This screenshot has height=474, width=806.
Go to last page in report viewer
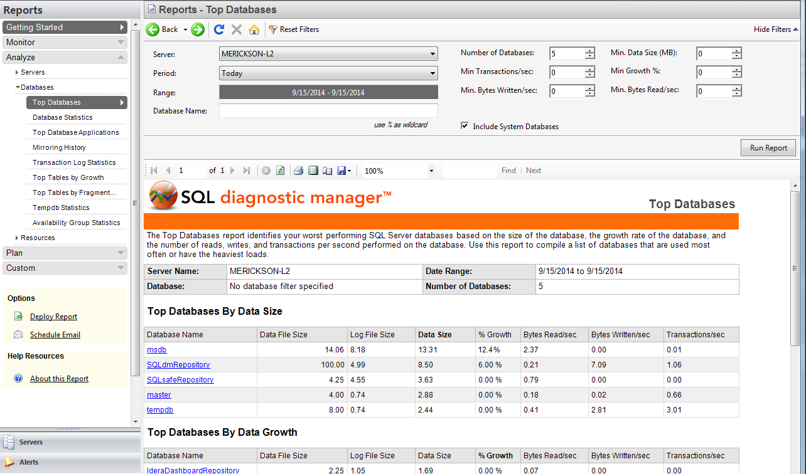247,171
